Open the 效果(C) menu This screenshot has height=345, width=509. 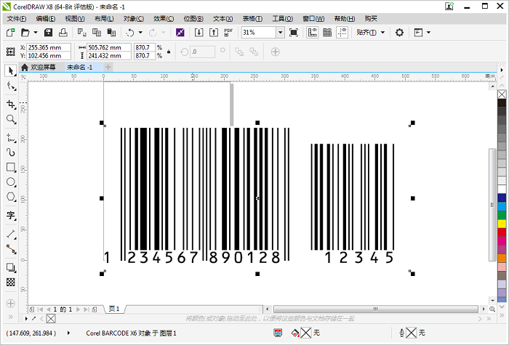164,19
